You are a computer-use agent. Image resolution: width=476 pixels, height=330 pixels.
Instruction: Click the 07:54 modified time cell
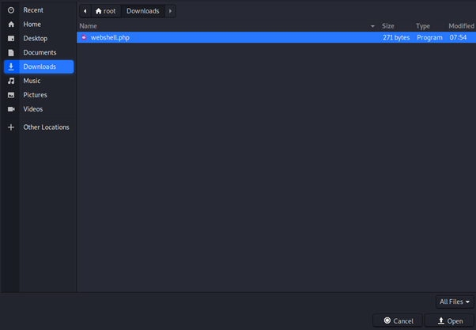point(458,38)
